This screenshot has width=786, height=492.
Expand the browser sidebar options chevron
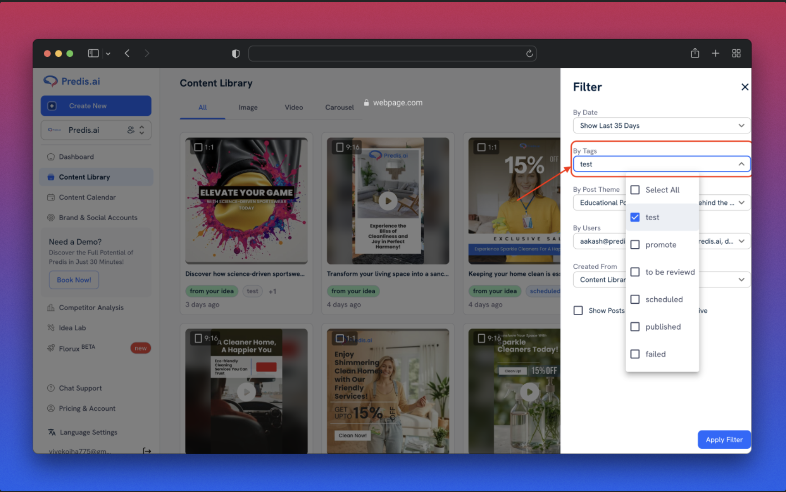tap(108, 54)
